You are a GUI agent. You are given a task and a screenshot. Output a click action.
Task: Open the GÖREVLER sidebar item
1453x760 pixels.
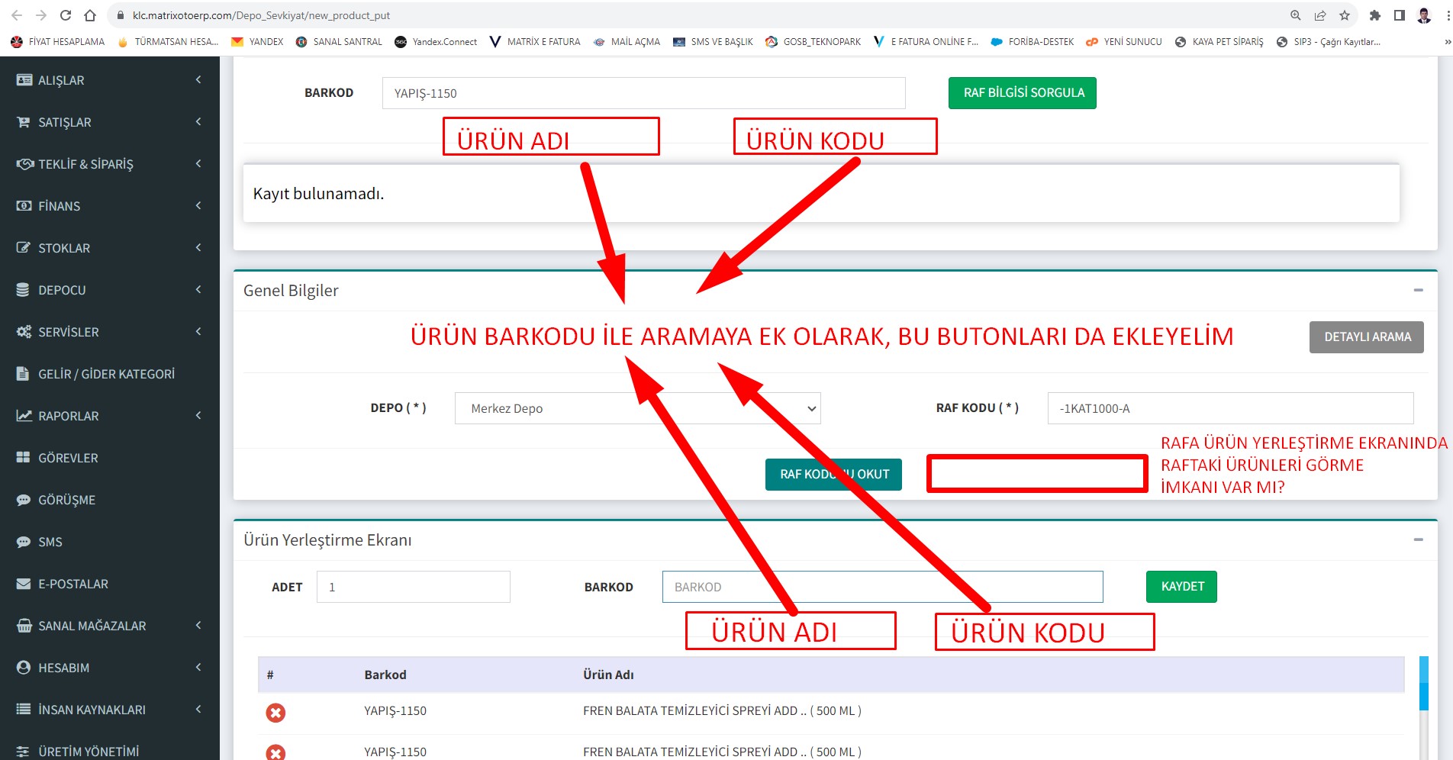[68, 458]
